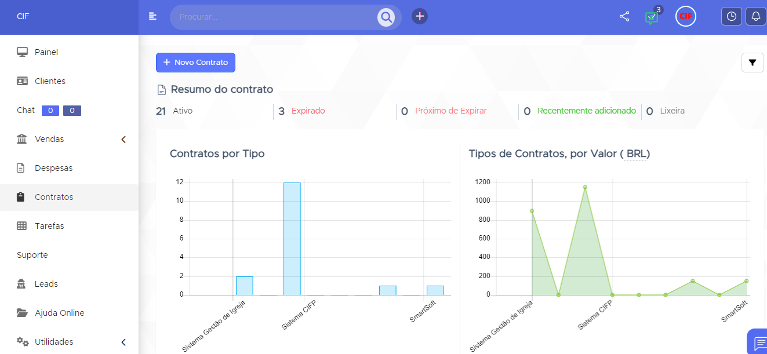Toggle the sidebar with hamburger icon
This screenshot has width=767, height=354.
point(152,16)
